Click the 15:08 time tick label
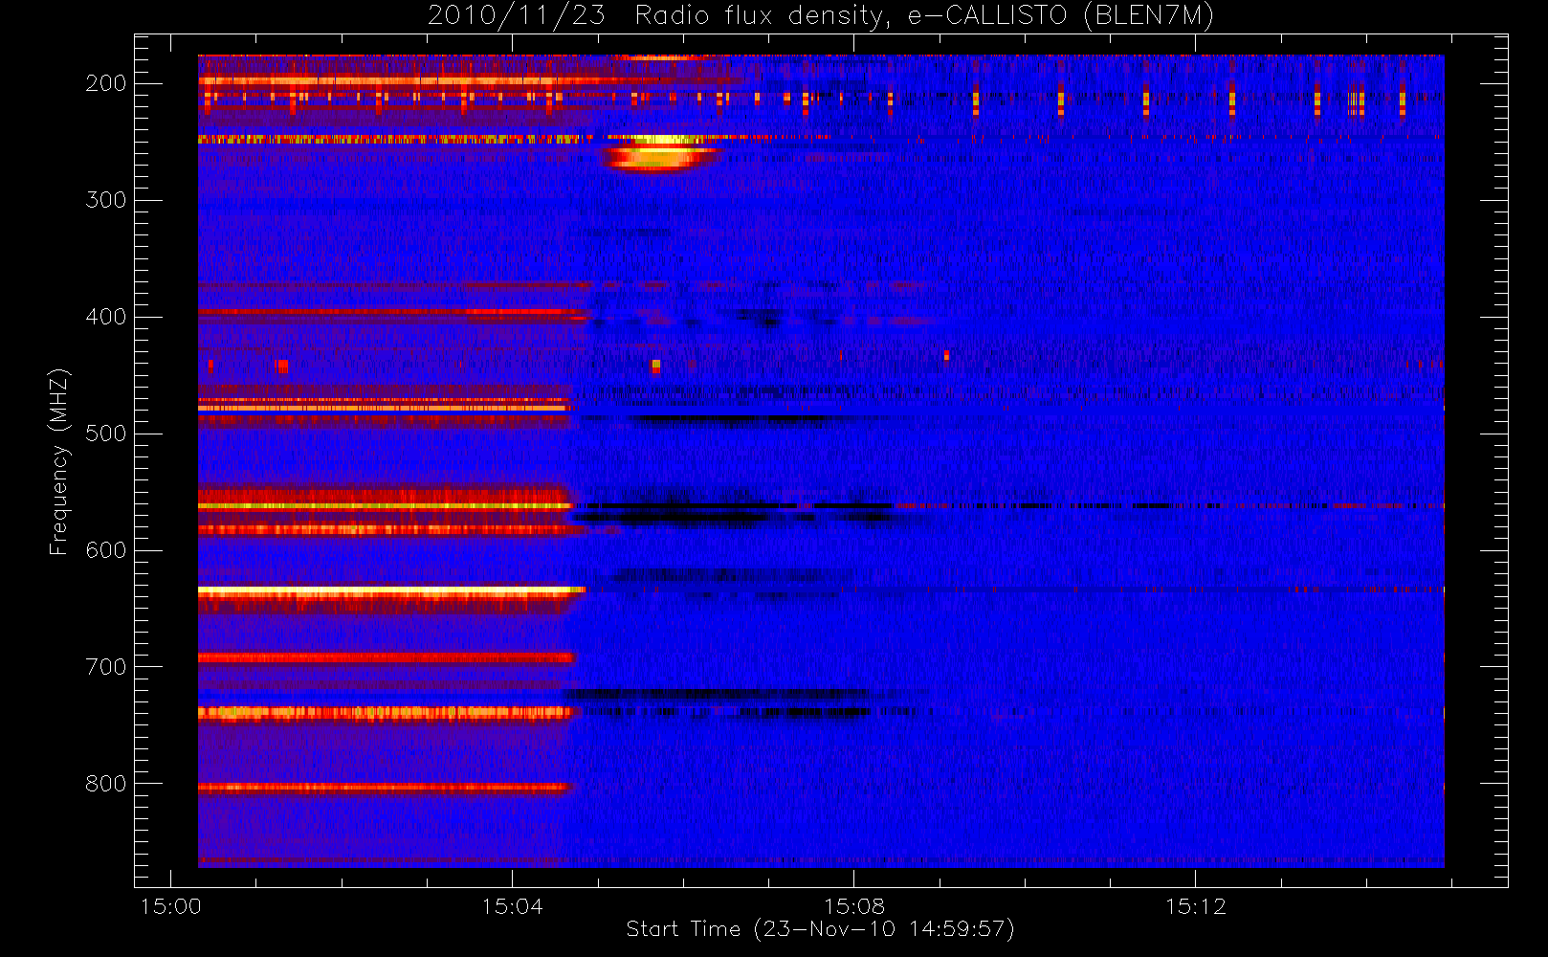This screenshot has height=957, width=1548. click(x=854, y=906)
